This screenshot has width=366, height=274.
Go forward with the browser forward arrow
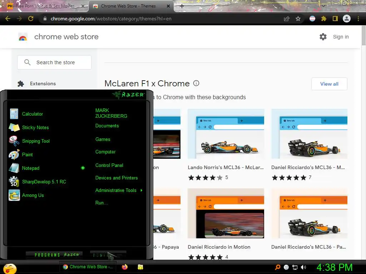(x=19, y=19)
